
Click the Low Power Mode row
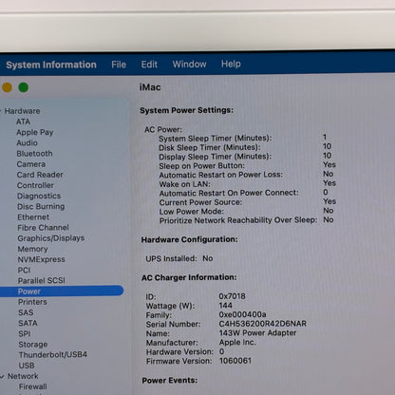pos(246,211)
